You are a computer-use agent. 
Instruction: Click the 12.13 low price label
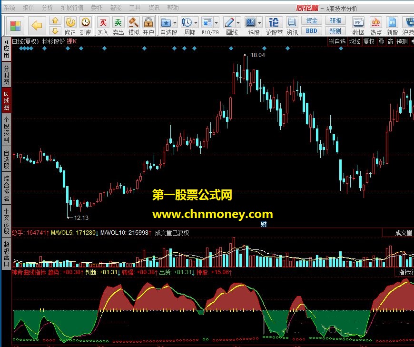[81, 218]
